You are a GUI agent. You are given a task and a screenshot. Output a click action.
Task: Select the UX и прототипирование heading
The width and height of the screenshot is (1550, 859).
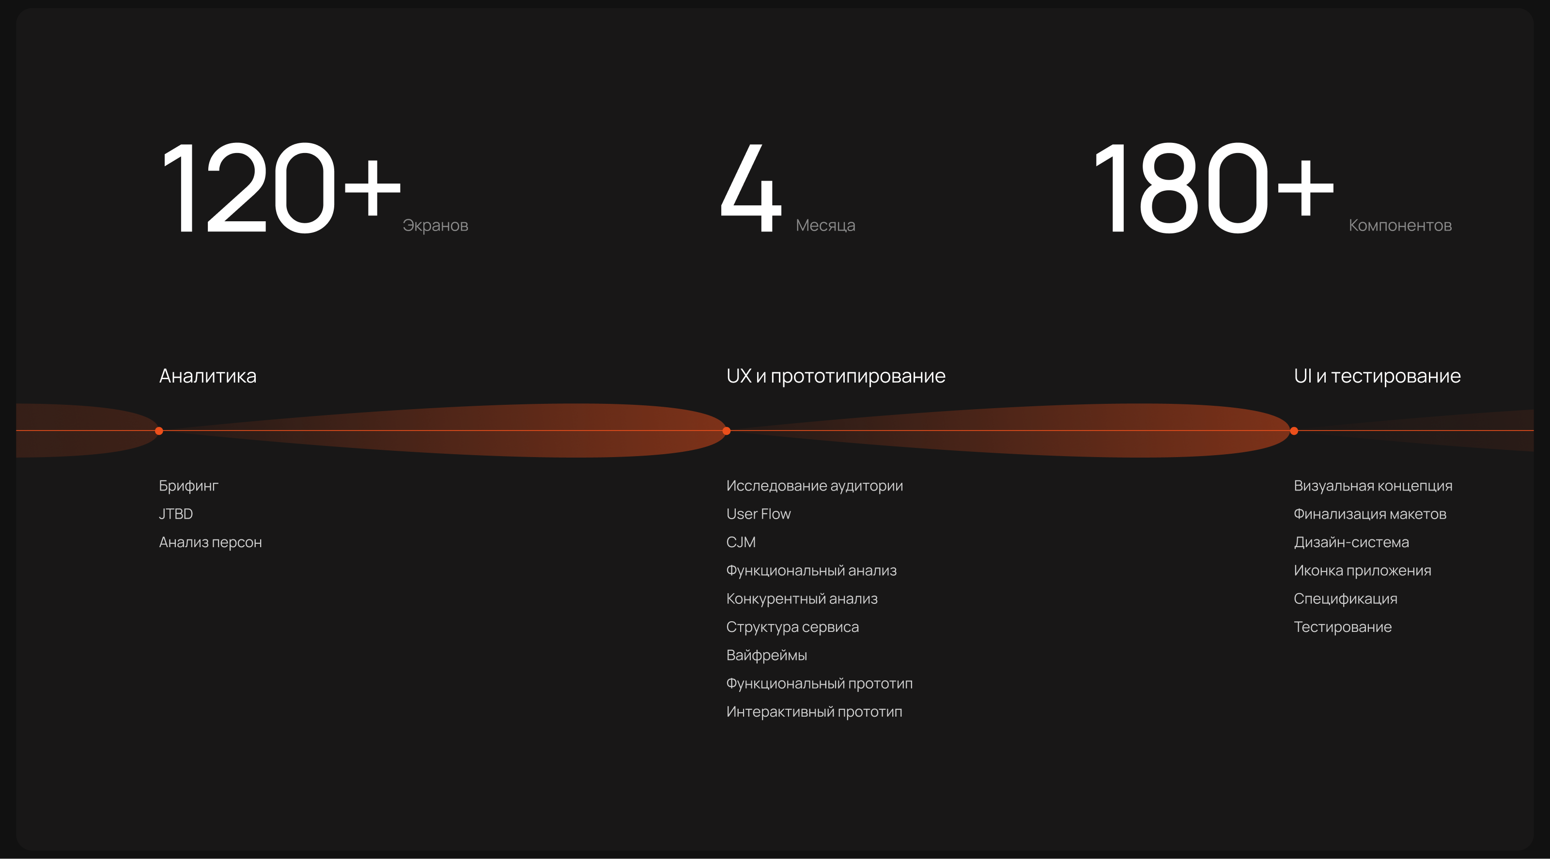(836, 376)
